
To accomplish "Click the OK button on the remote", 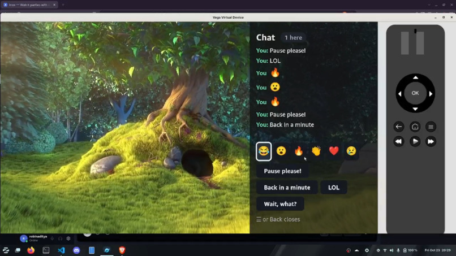I will coord(415,93).
